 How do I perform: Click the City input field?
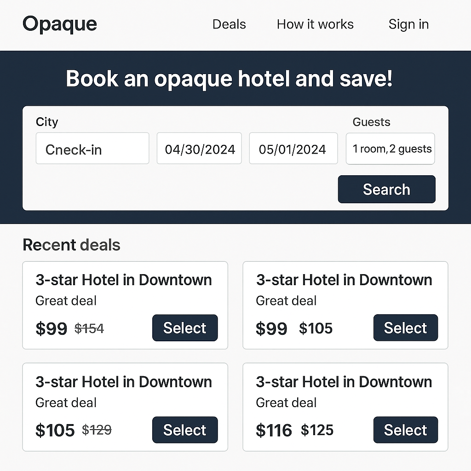(92, 148)
